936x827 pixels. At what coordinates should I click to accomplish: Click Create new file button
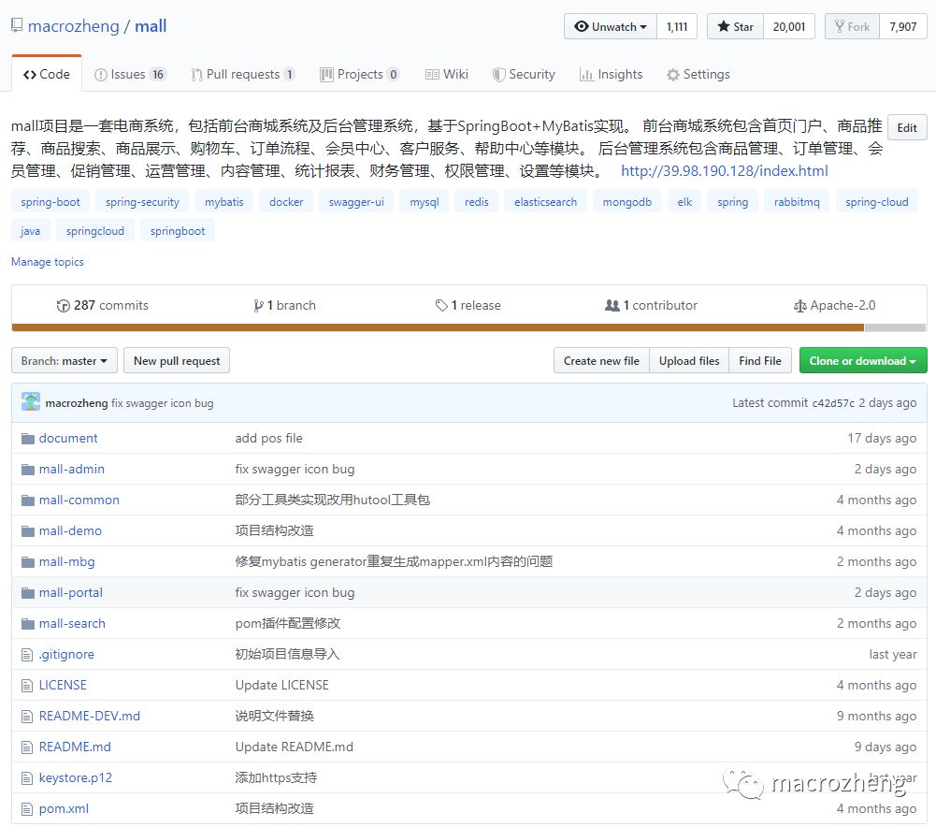tap(601, 361)
